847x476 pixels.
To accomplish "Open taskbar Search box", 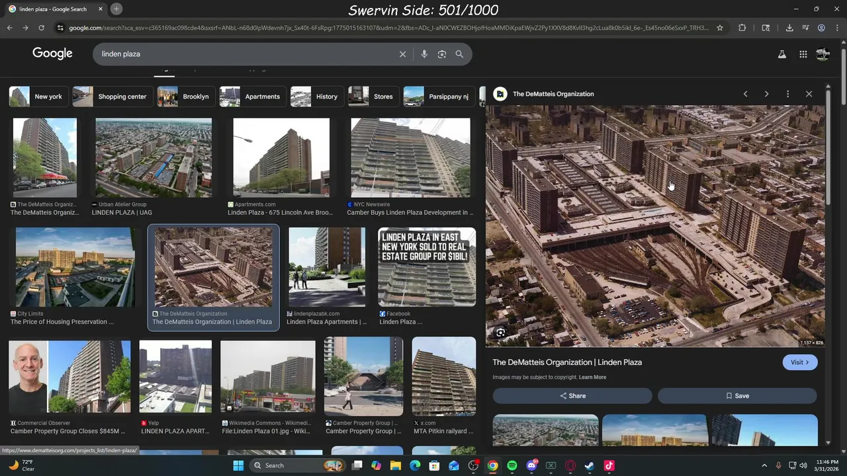I will click(297, 465).
